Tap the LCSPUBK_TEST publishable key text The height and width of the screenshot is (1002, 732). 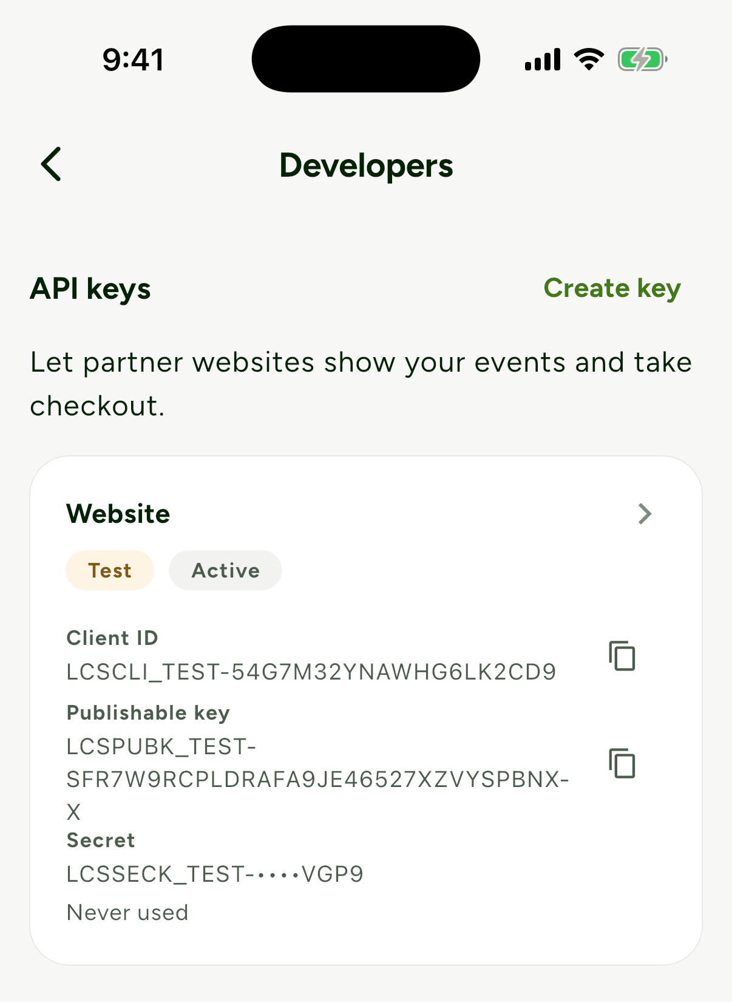pyautogui.click(x=317, y=779)
